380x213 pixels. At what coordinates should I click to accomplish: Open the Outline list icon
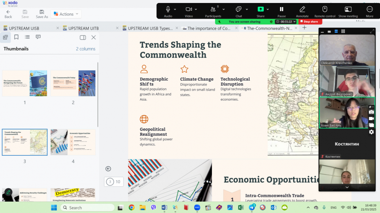[27, 37]
